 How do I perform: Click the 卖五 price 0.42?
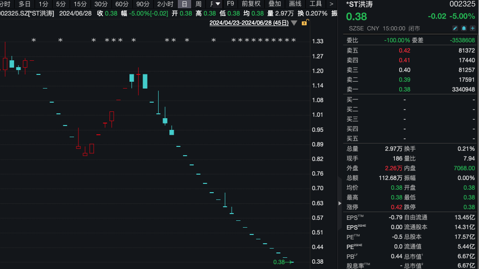pos(405,51)
